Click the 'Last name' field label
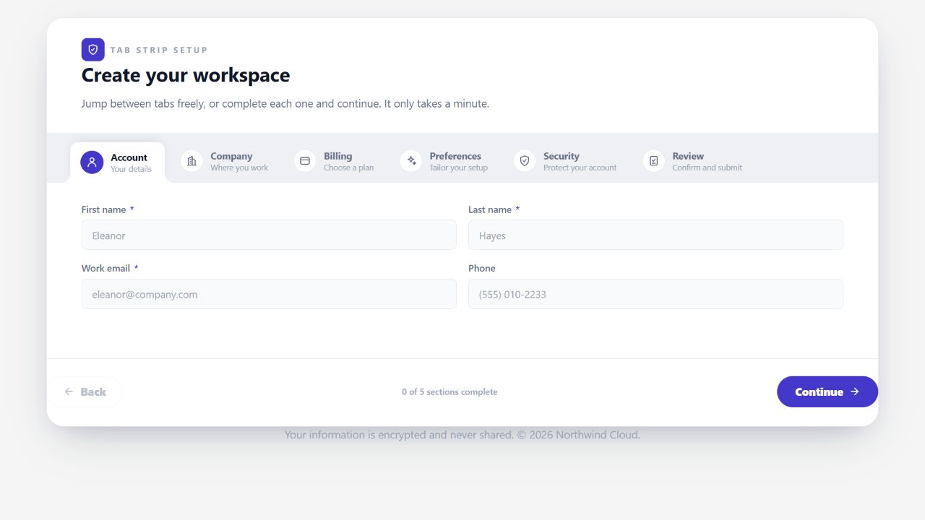Image resolution: width=925 pixels, height=520 pixels. 490,209
